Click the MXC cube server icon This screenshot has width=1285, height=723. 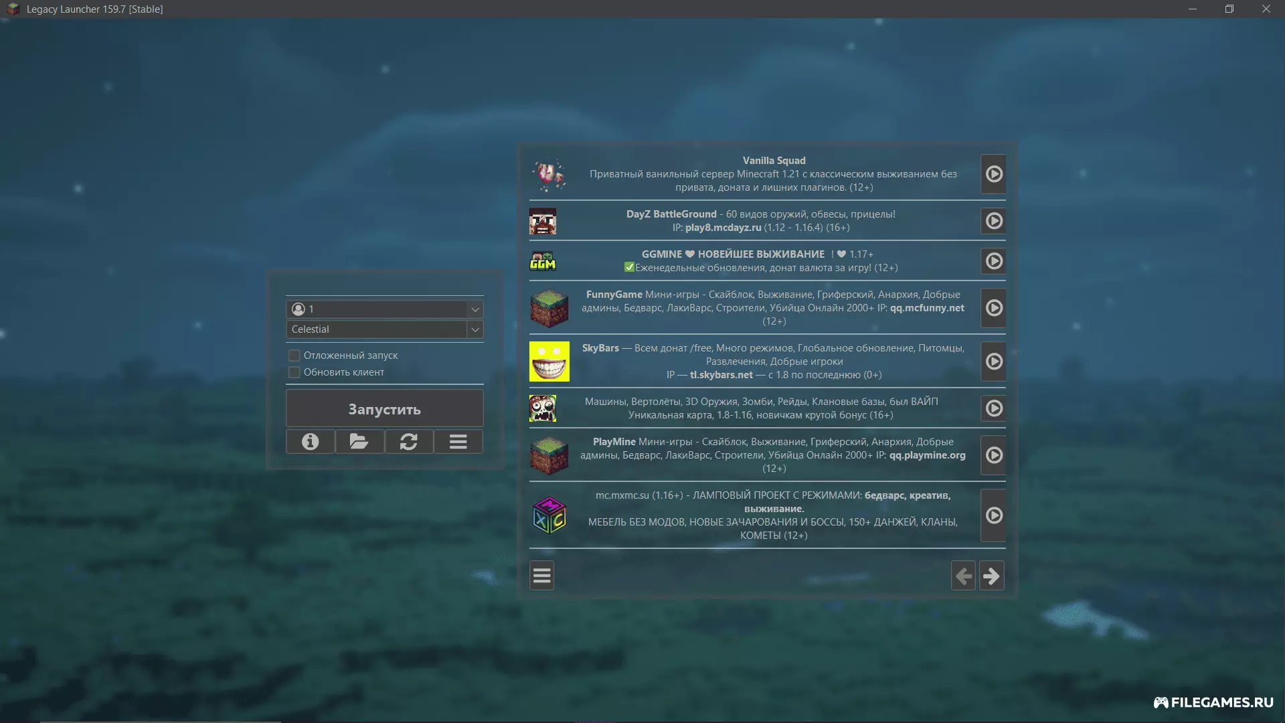[x=549, y=515]
